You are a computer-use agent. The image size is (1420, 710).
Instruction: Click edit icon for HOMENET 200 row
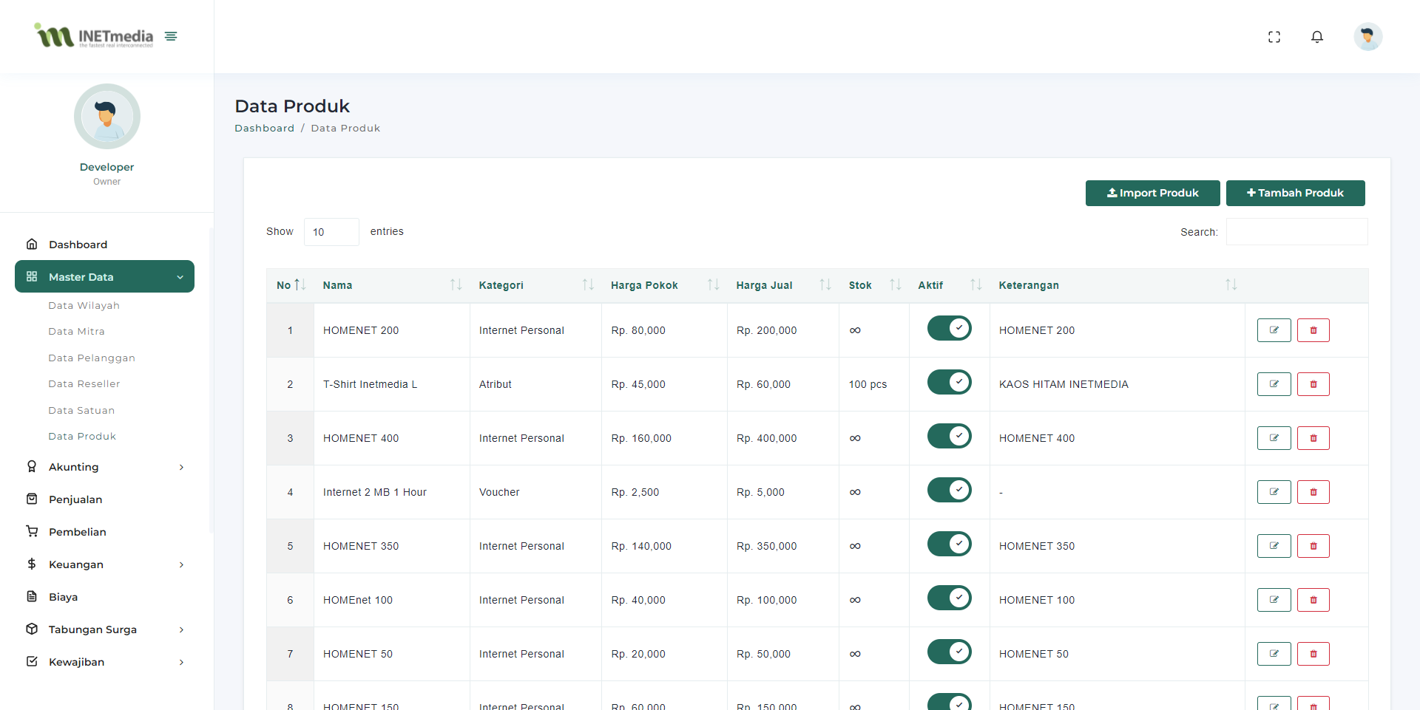point(1274,330)
